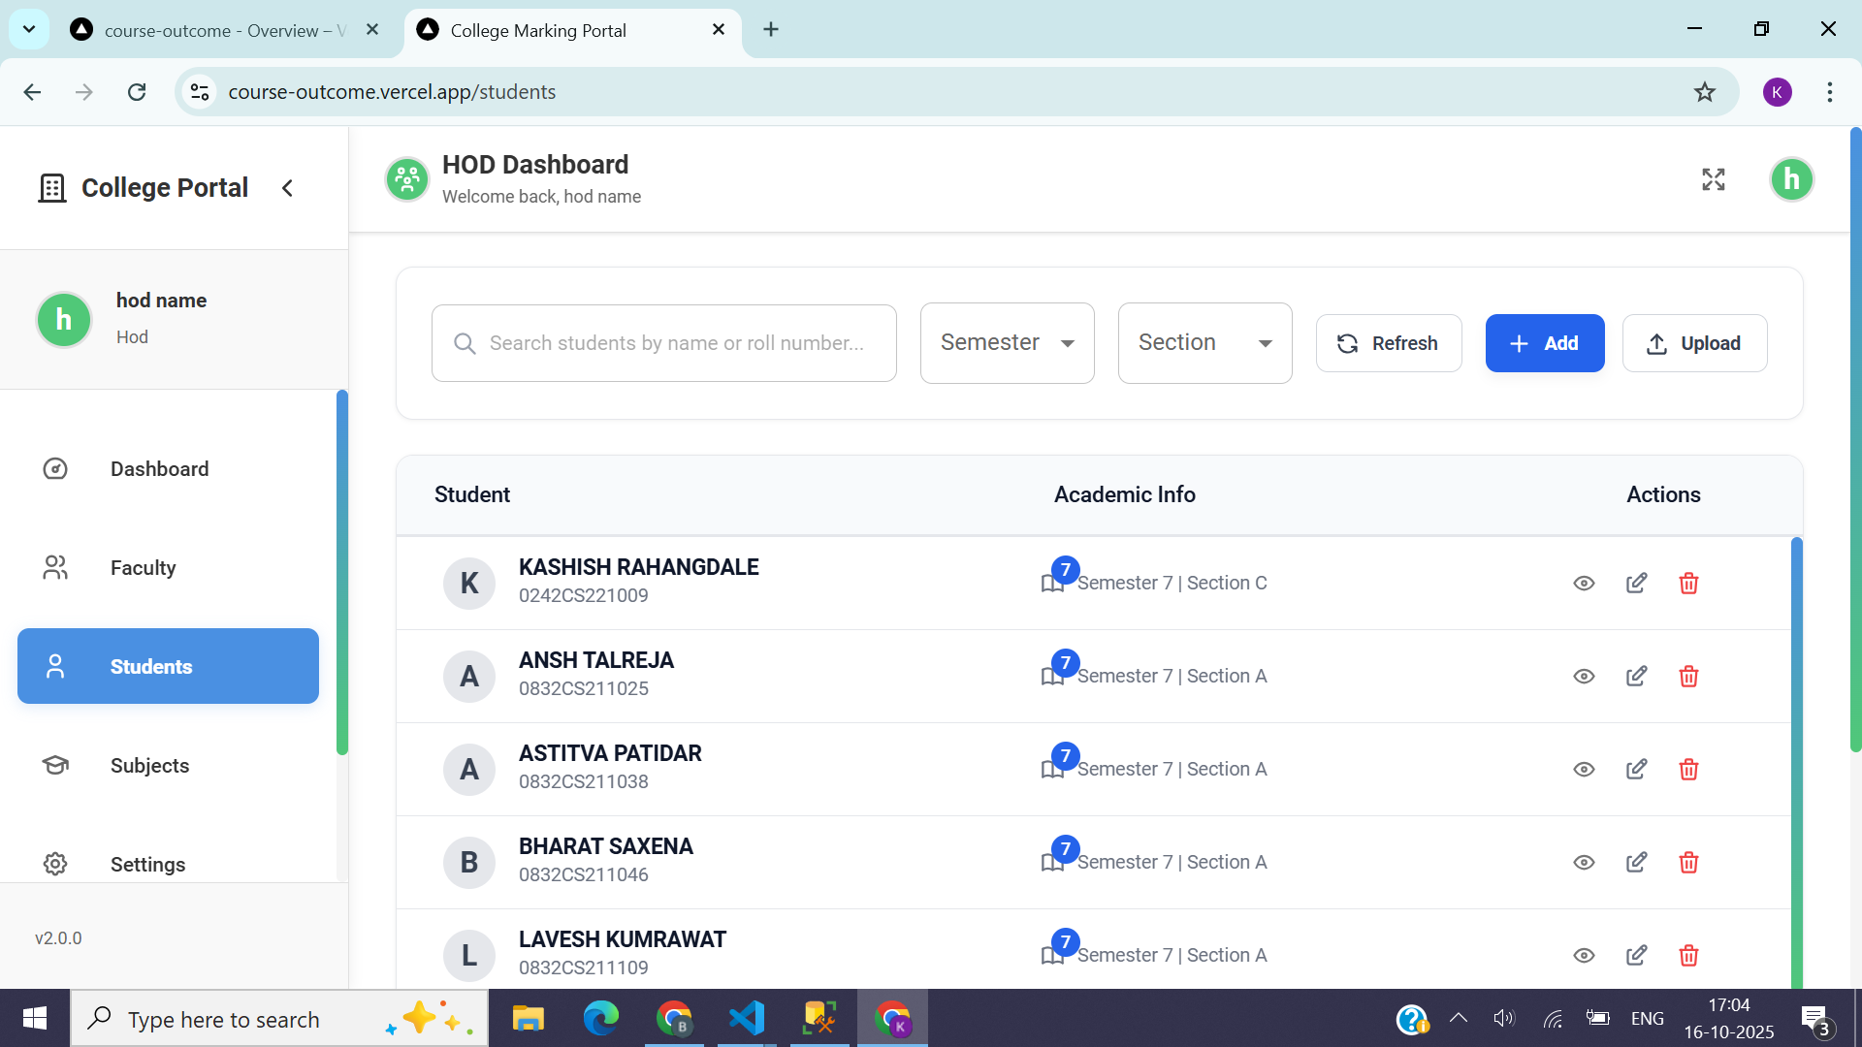Focus the student search input field
This screenshot has width=1862, height=1047.
(x=676, y=343)
